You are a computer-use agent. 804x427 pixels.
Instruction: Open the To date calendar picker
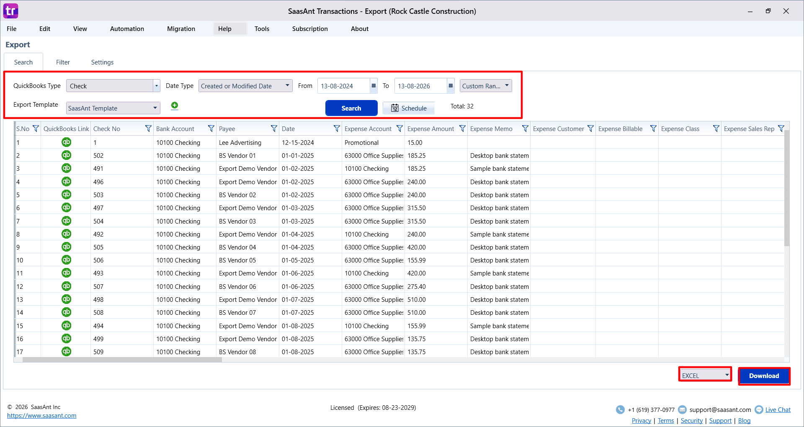point(451,86)
